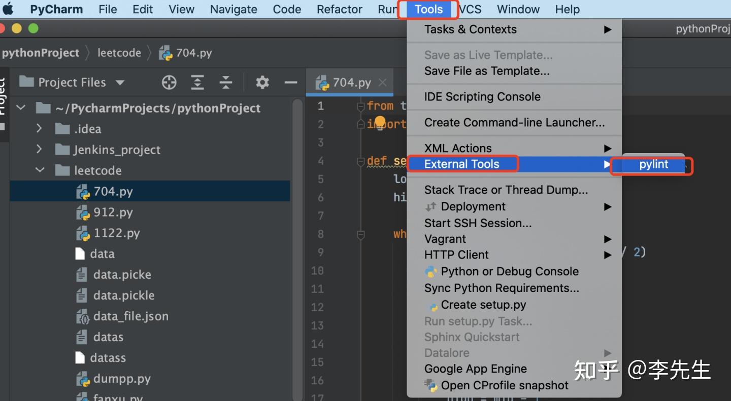Screen dimensions: 731x401
Task: Open the Navigate menu
Action: coord(234,9)
